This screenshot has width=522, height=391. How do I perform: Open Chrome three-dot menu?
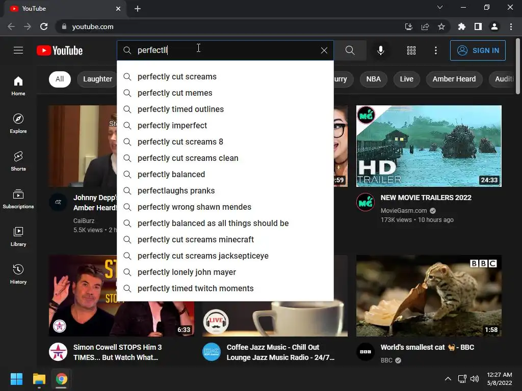pyautogui.click(x=511, y=26)
